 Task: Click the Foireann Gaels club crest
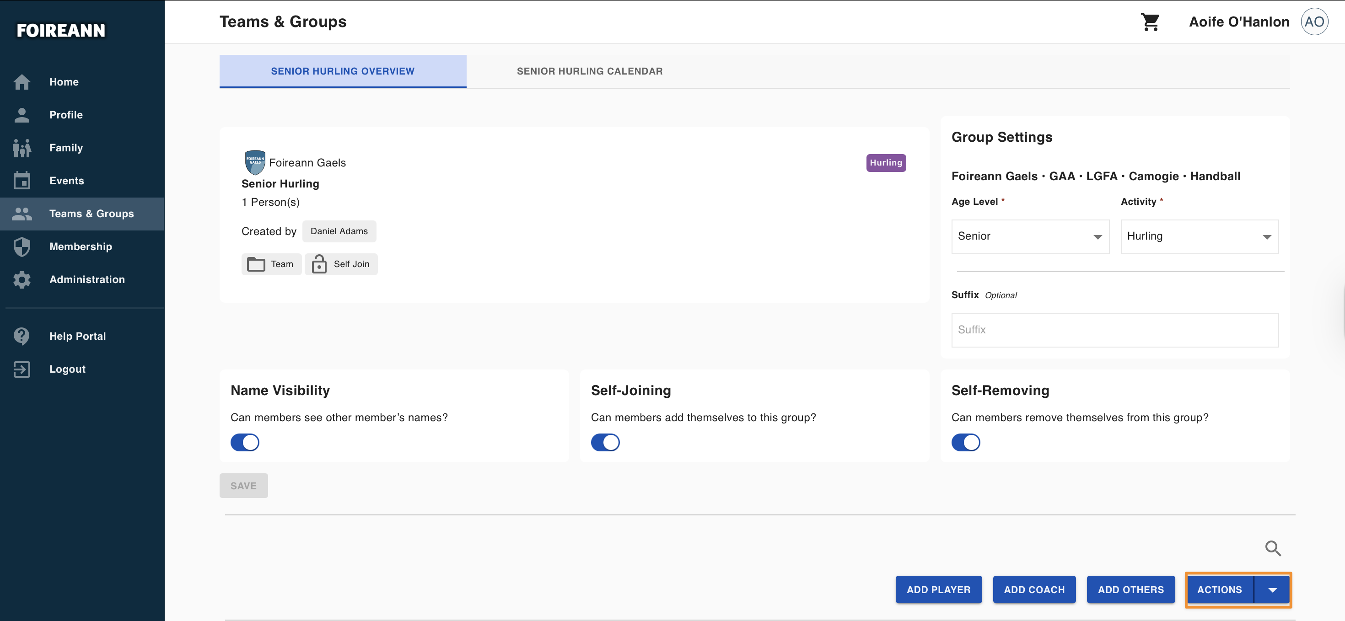[x=255, y=162]
